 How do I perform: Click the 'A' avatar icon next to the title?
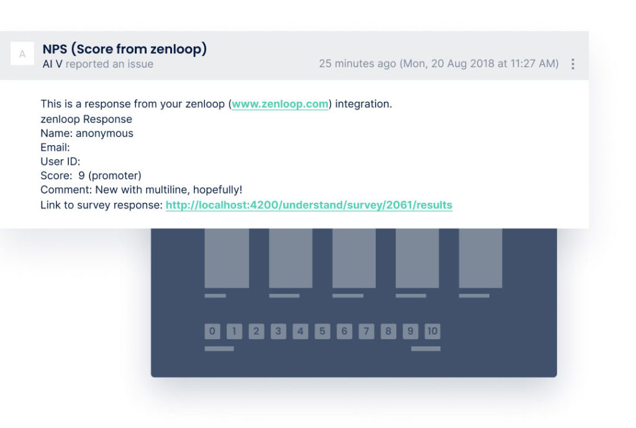pyautogui.click(x=22, y=53)
